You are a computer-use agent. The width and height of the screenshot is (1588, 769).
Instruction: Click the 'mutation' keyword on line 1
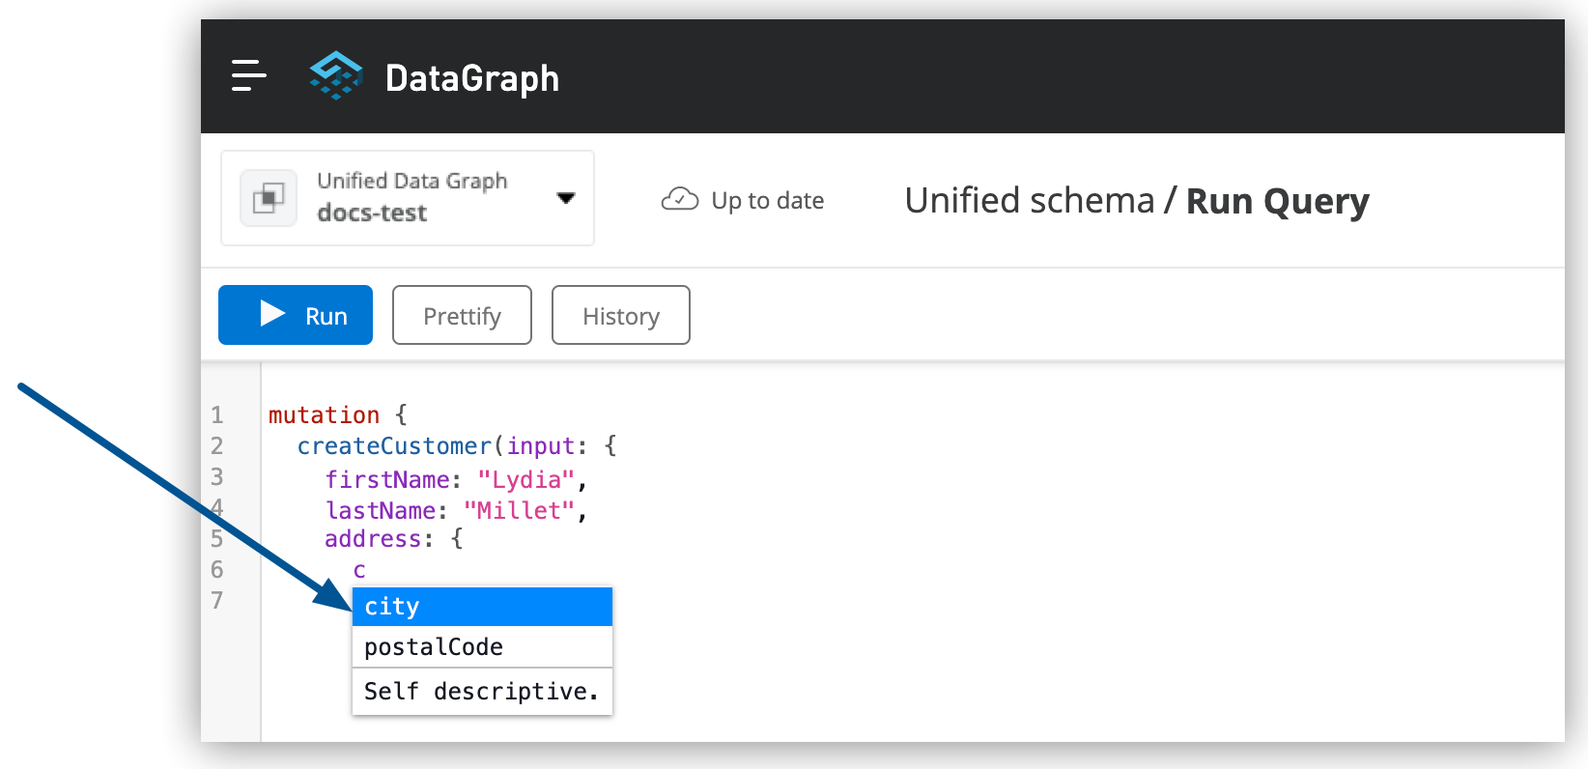[324, 415]
